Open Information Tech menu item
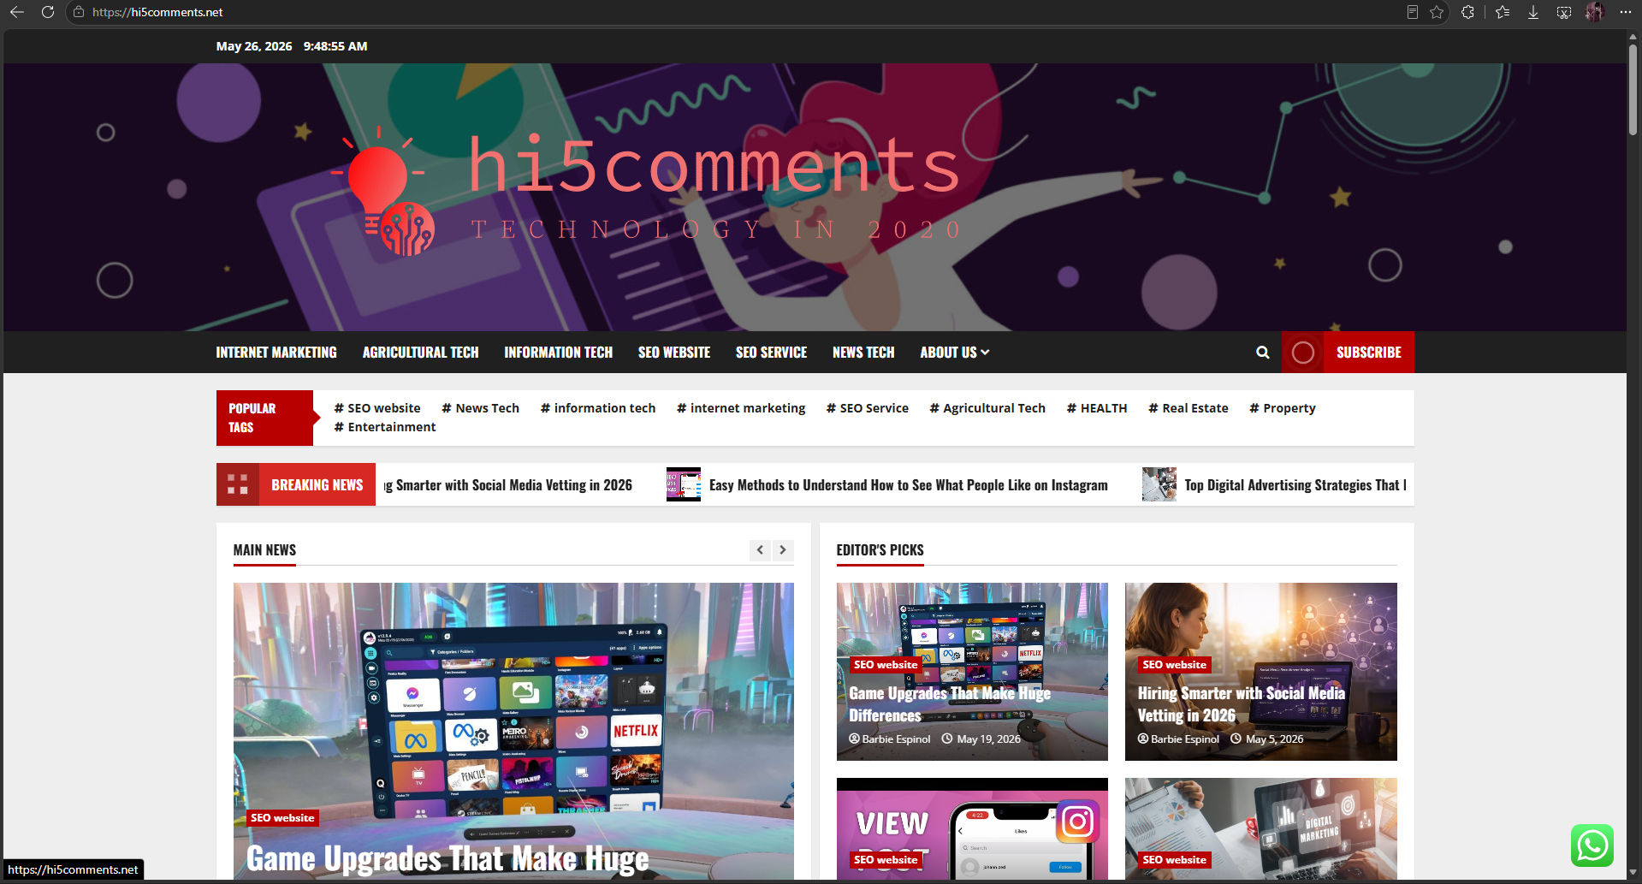Image resolution: width=1642 pixels, height=884 pixels. [x=558, y=353]
